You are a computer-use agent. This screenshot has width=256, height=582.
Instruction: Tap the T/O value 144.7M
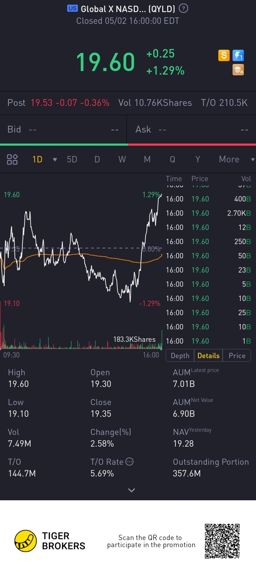[x=22, y=473]
